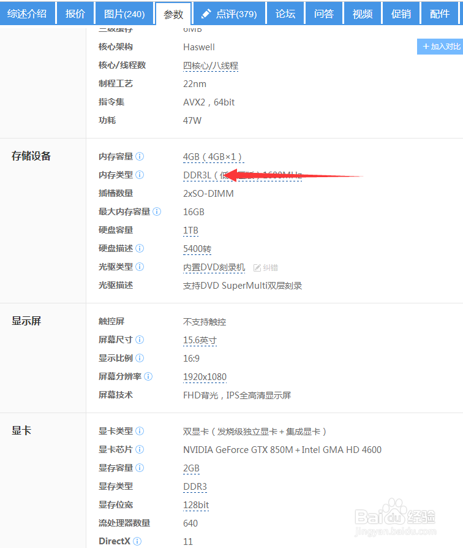Open the 1TB hard disk link
Screen dimensions: 463x548
[190, 230]
